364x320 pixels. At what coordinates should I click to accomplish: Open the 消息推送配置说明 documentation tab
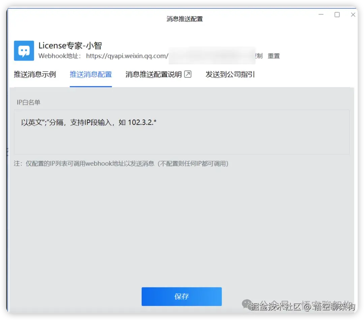pos(153,74)
